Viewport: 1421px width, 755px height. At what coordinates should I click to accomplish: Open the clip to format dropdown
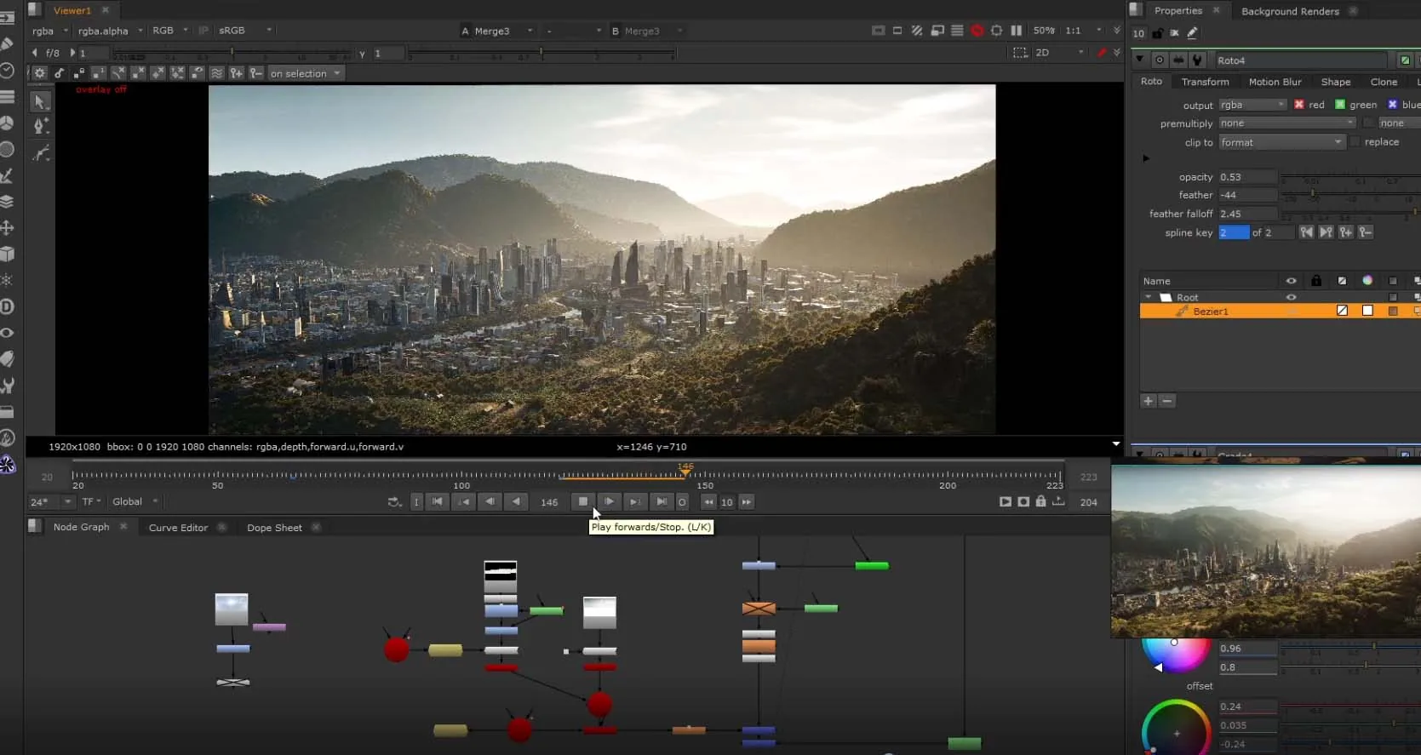[x=1281, y=142]
